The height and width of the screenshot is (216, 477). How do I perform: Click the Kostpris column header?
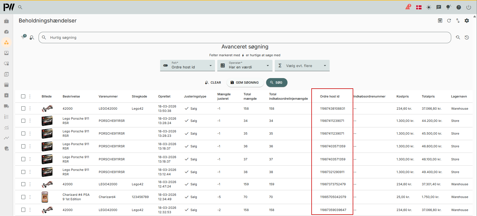click(x=402, y=96)
